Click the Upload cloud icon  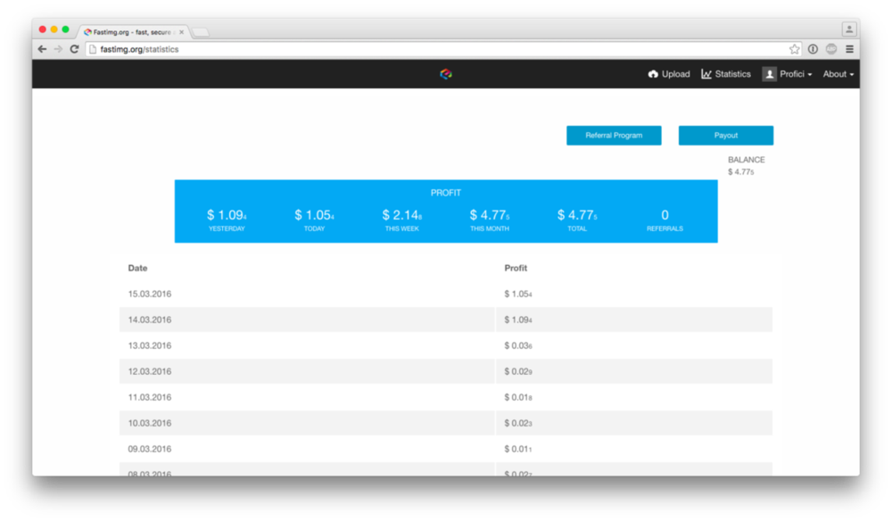tap(653, 74)
